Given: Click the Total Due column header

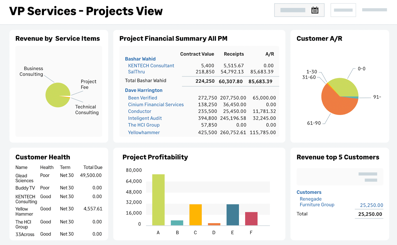Looking at the screenshot, I should click(93, 167).
